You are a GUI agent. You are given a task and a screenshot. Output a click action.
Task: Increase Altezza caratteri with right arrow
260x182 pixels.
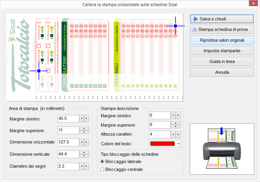tap(178, 134)
